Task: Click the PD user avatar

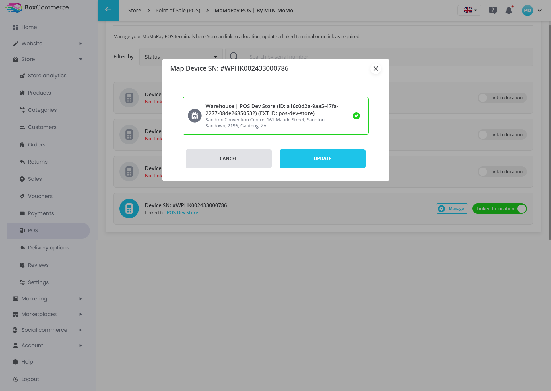Action: (x=527, y=10)
